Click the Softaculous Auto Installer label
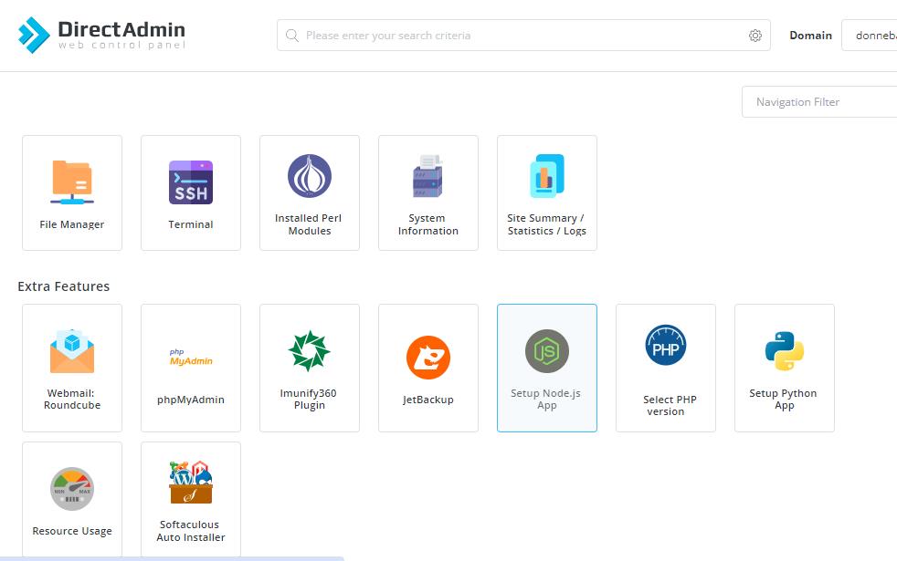 191,531
